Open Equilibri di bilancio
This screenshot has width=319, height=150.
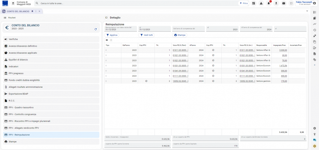tap(51, 60)
